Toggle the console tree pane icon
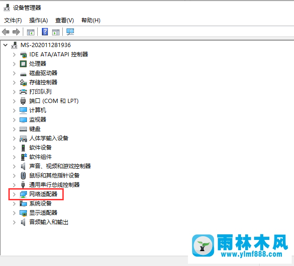294x266 pixels. coord(31,32)
